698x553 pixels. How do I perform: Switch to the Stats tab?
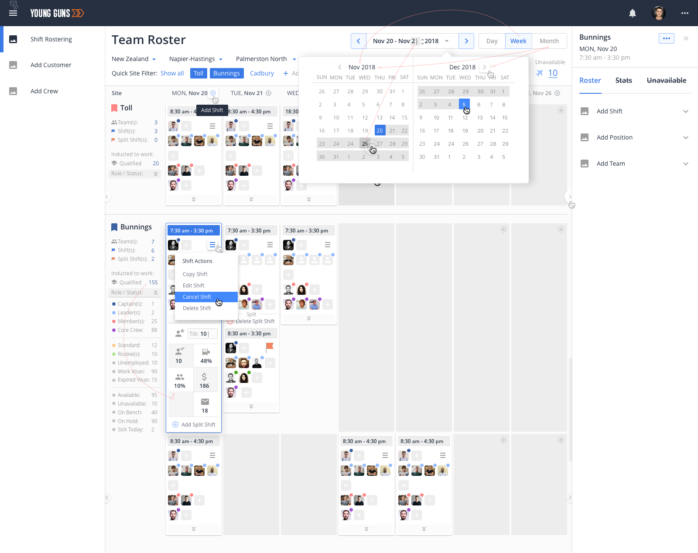[624, 80]
